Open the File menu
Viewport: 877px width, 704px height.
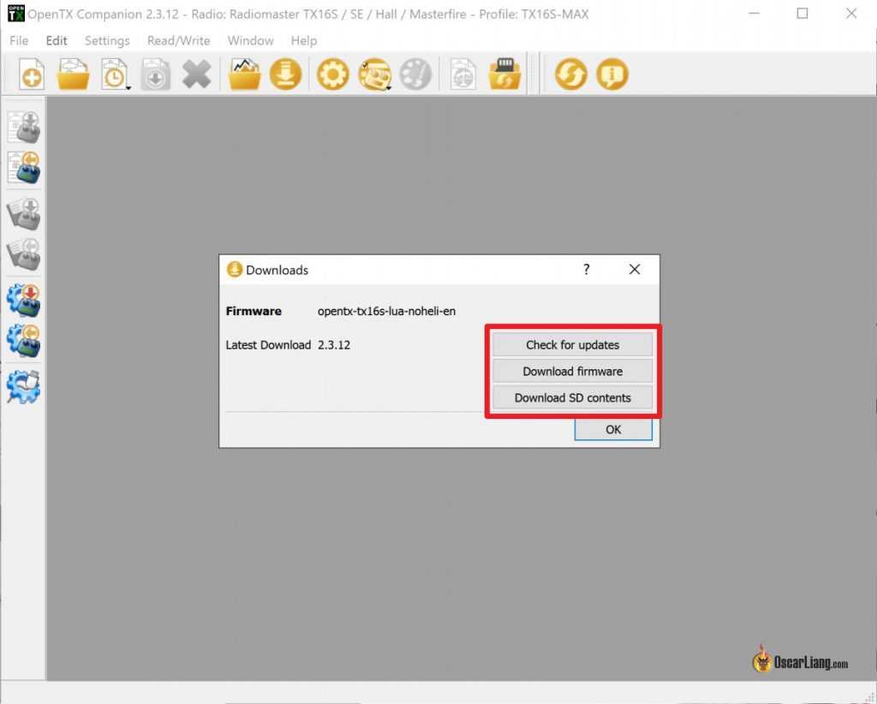[x=18, y=40]
